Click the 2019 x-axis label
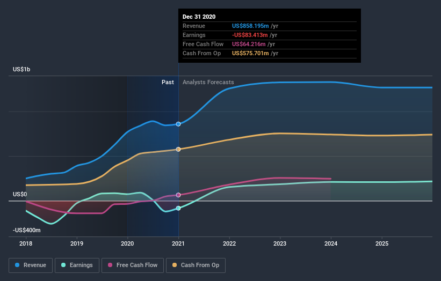 [77, 243]
